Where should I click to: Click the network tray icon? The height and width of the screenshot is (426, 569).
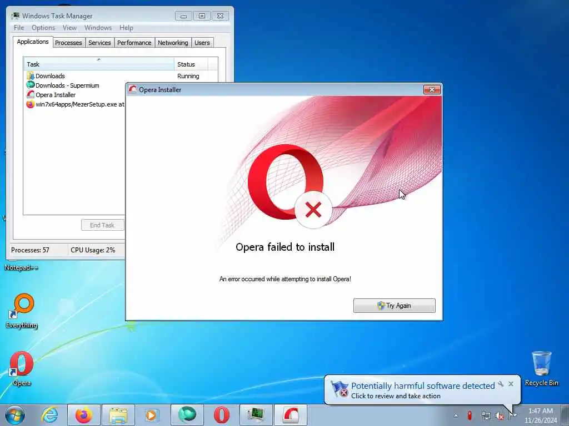(x=486, y=415)
